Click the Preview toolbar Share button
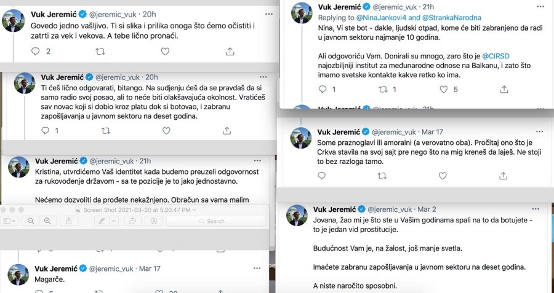Screen dimensions: 554x293 [x=68, y=221]
